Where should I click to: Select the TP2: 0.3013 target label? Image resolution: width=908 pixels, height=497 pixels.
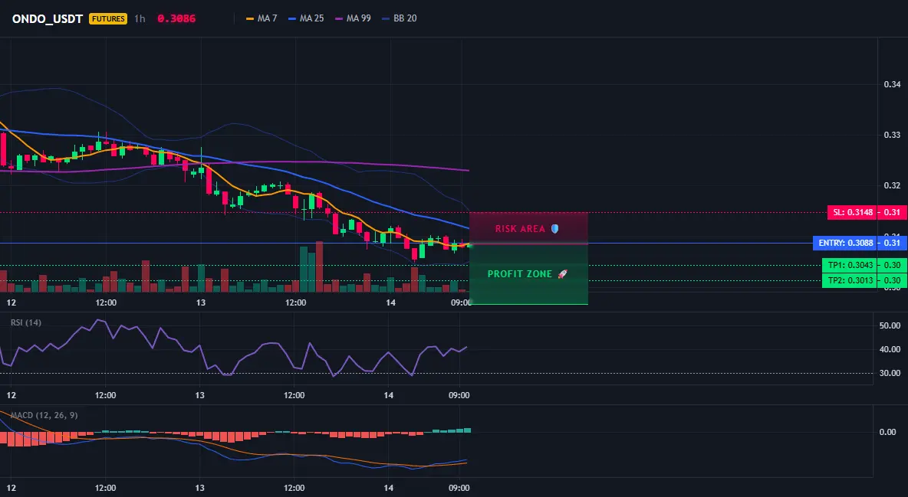click(x=850, y=280)
